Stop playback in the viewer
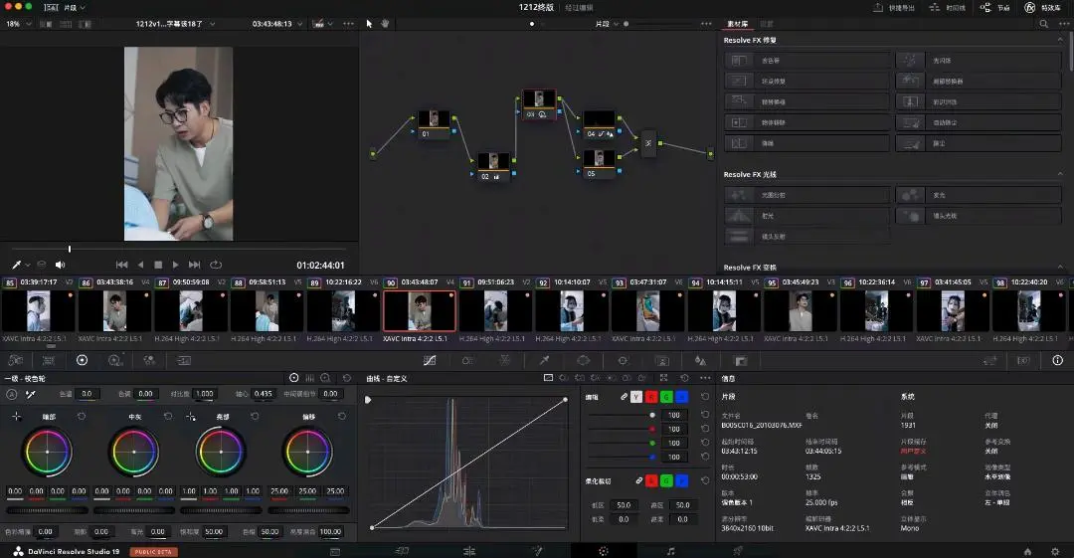Image resolution: width=1074 pixels, height=558 pixels. 158,265
